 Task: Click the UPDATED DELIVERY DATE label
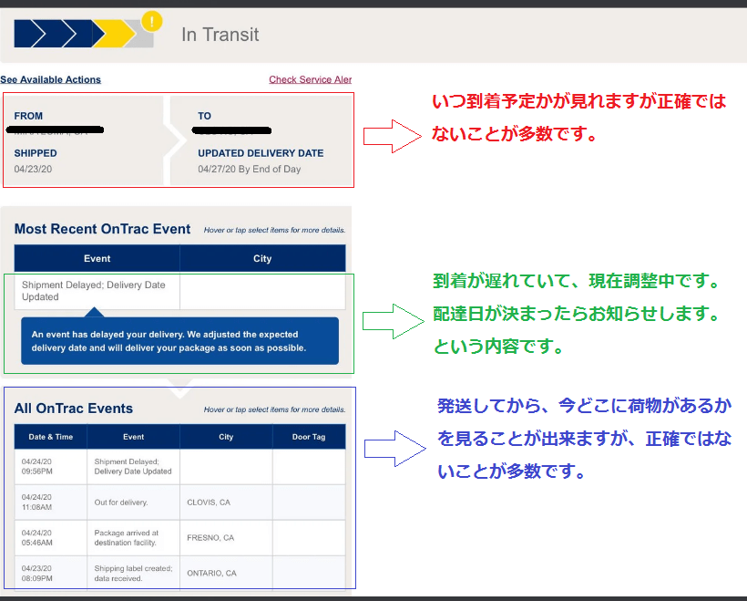261,153
